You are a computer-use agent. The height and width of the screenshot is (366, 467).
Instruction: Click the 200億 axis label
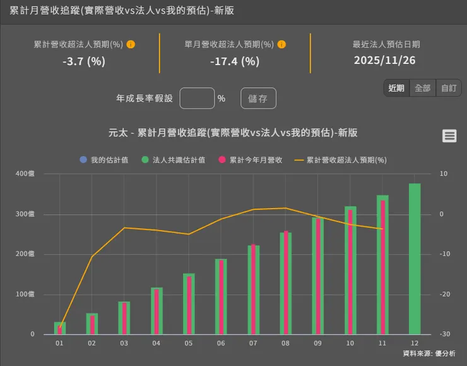(25, 254)
